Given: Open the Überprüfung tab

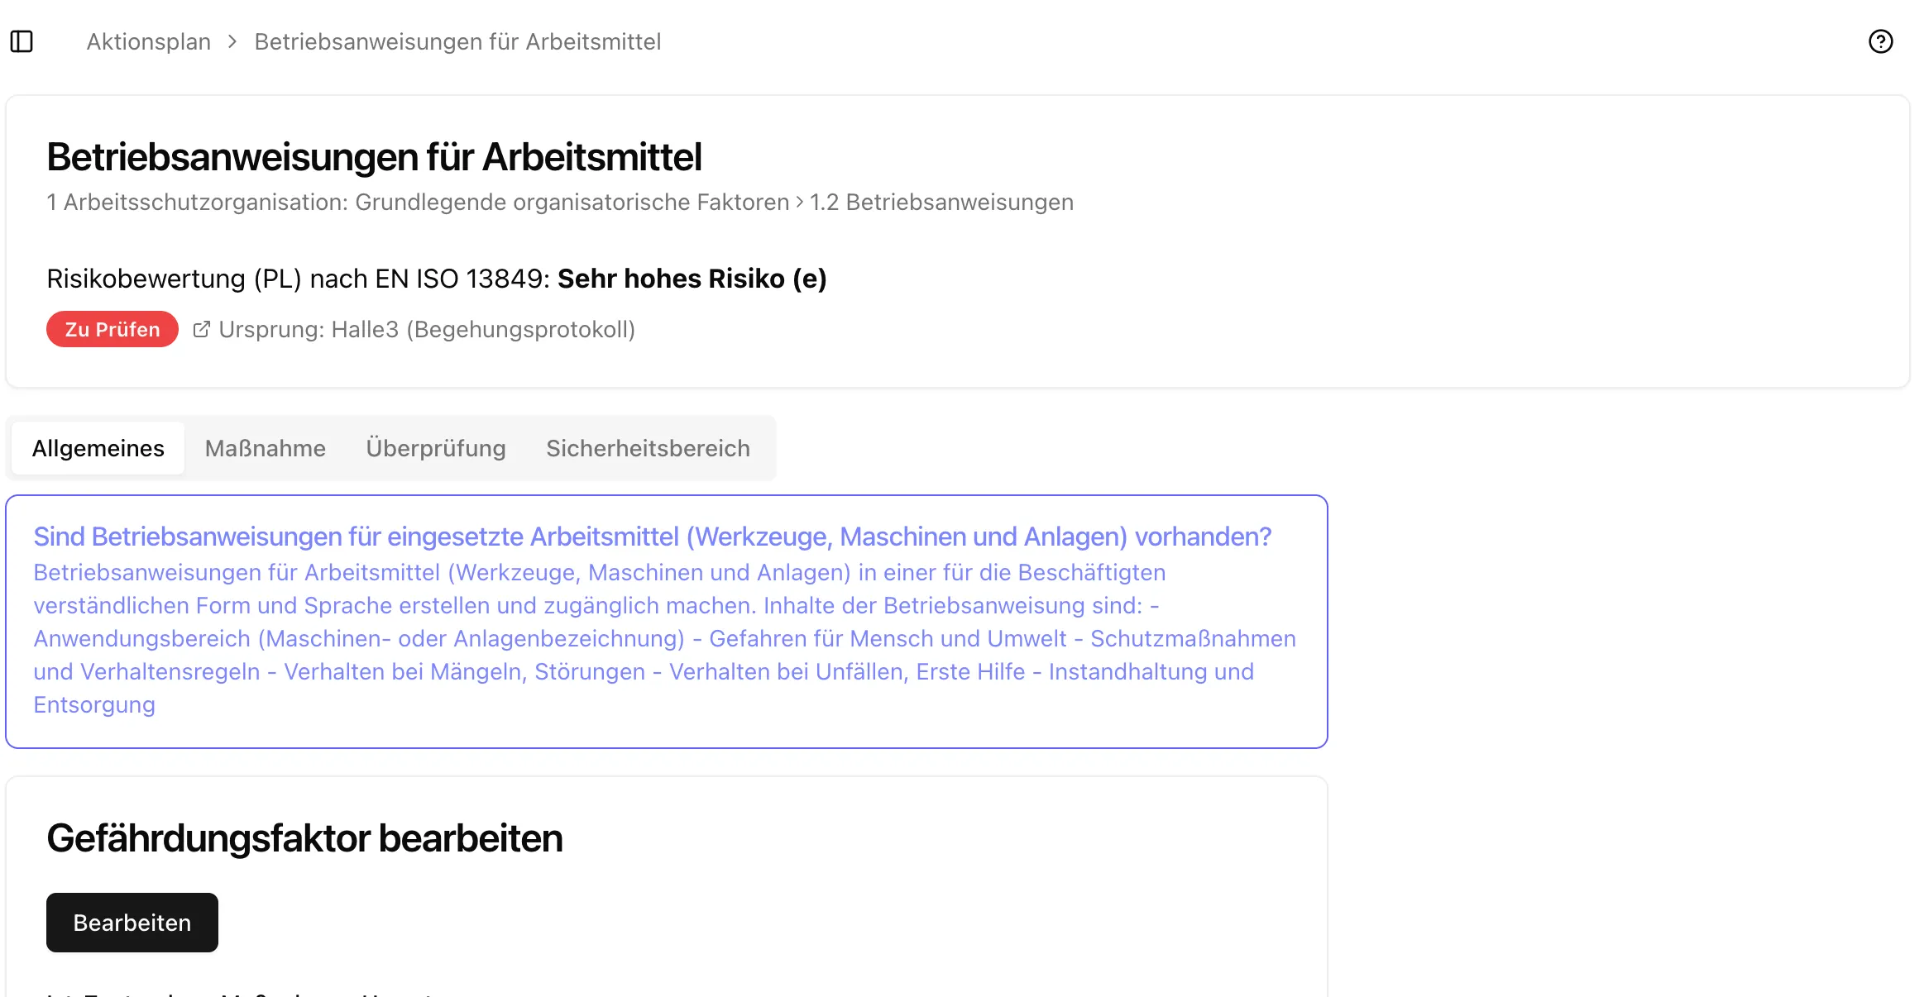Looking at the screenshot, I should (436, 448).
